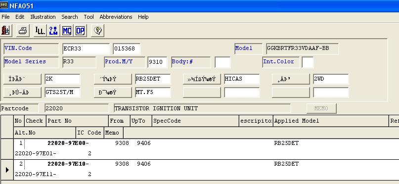Image resolution: width=399 pixels, height=184 pixels.
Task: Open the Edit menu
Action: click(20, 17)
